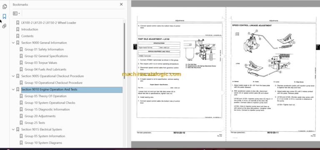
Task: Select Section 9005 Oparational Checkout Procedure bookmark
Action: pyautogui.click(x=52, y=76)
